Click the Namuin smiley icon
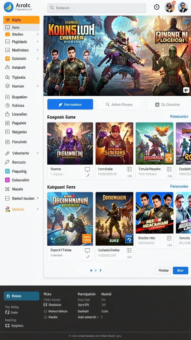Image resolution: width=191 pixels, height=340 pixels. [7, 86]
